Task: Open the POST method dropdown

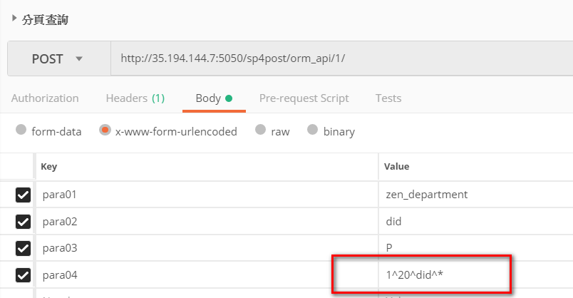Action: click(x=58, y=58)
